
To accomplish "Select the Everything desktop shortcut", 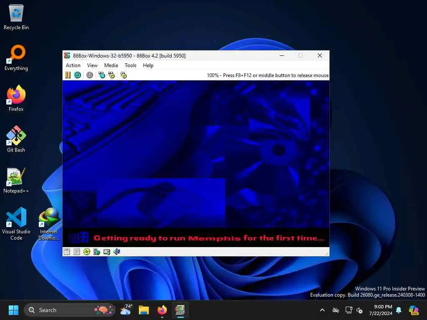I will 16,57.
